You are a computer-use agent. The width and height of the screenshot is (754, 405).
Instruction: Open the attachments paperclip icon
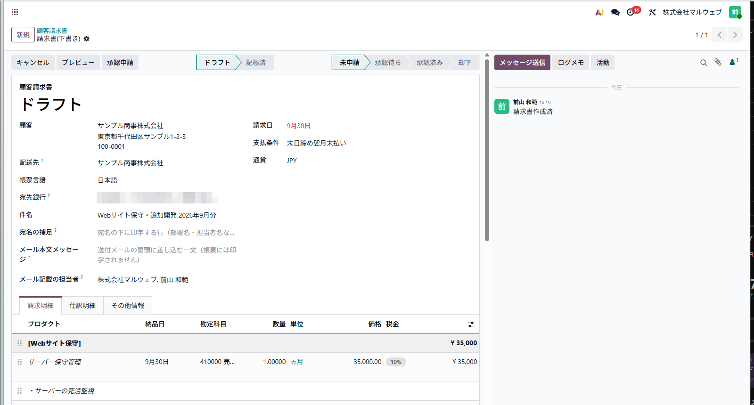pyautogui.click(x=718, y=62)
